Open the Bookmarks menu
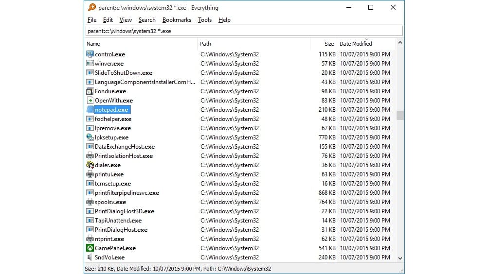Viewport: 488px width, 274px height. pos(177,20)
